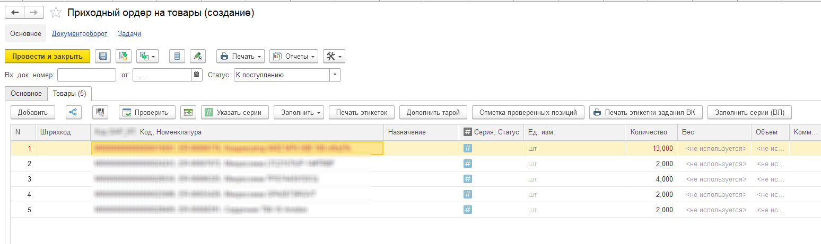
Task: Open the Отчеты dropdown menu
Action: 294,56
